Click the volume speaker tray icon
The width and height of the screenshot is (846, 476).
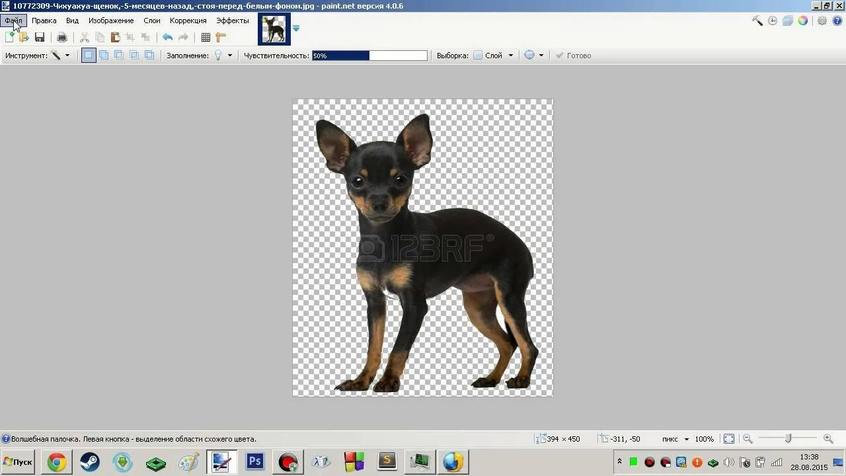729,462
